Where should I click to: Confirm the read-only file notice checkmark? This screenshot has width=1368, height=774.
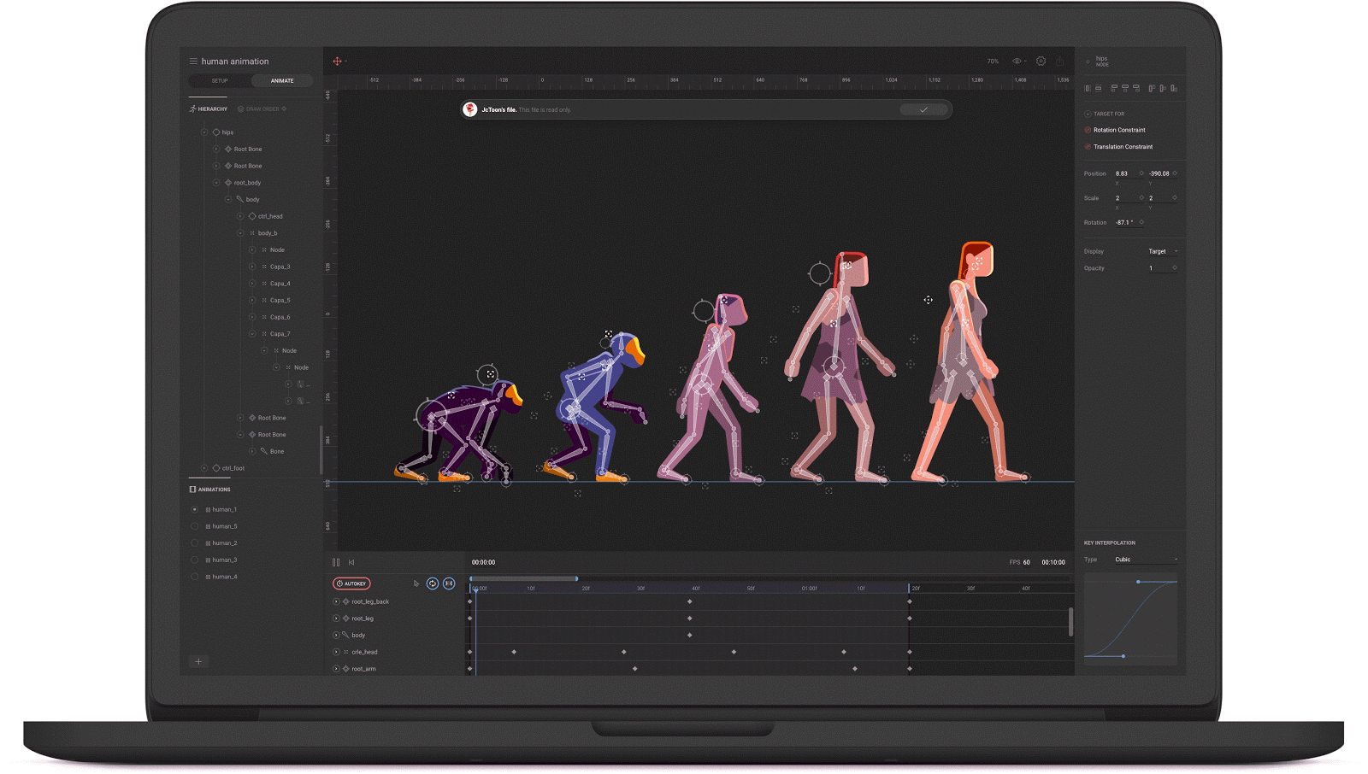(923, 110)
